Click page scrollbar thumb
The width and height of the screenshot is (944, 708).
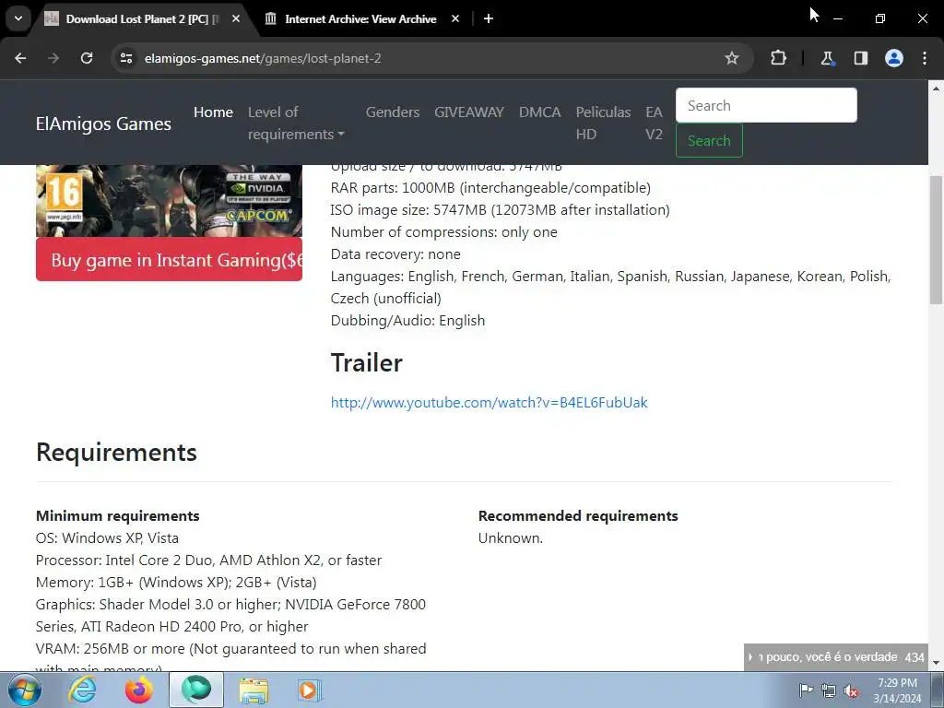(937, 240)
